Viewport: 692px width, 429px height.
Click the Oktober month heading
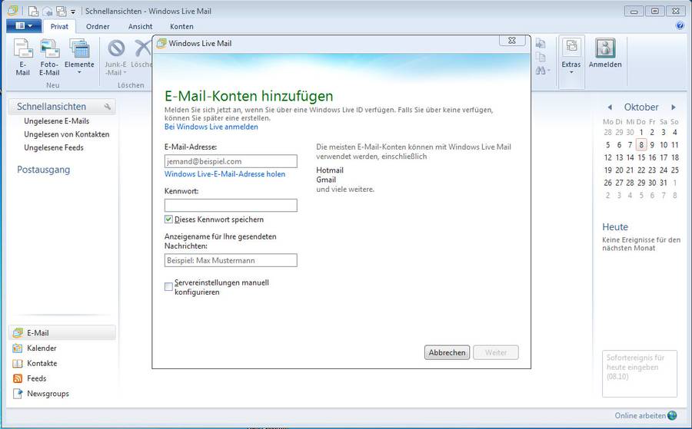click(640, 107)
